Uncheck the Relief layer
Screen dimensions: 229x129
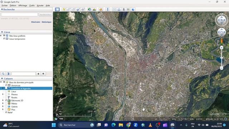pos(6,112)
